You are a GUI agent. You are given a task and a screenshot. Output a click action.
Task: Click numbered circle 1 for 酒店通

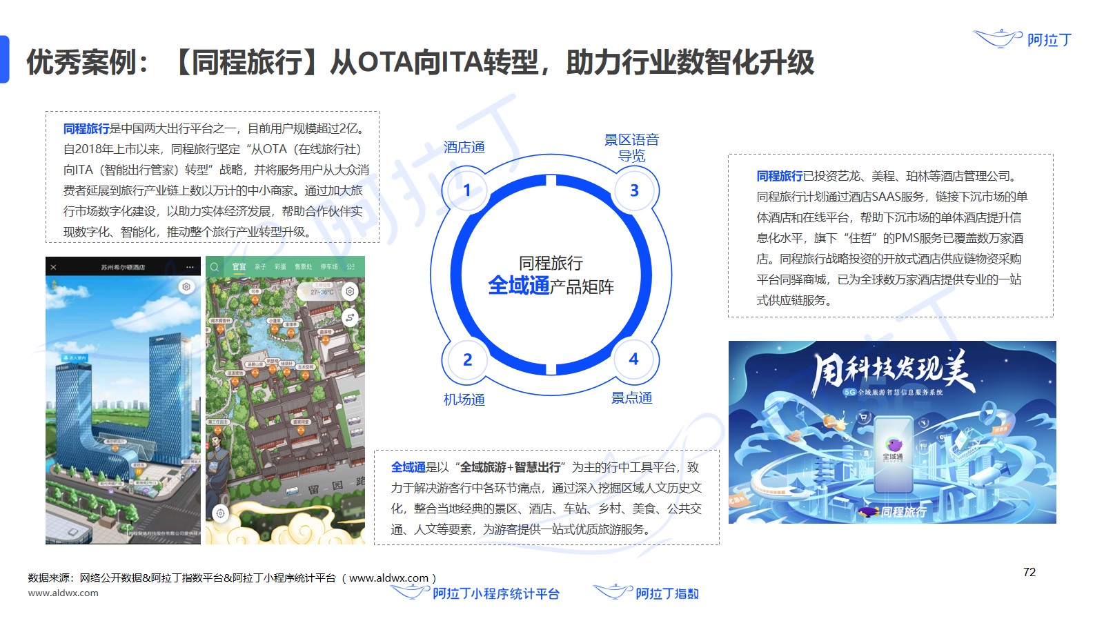click(x=467, y=190)
